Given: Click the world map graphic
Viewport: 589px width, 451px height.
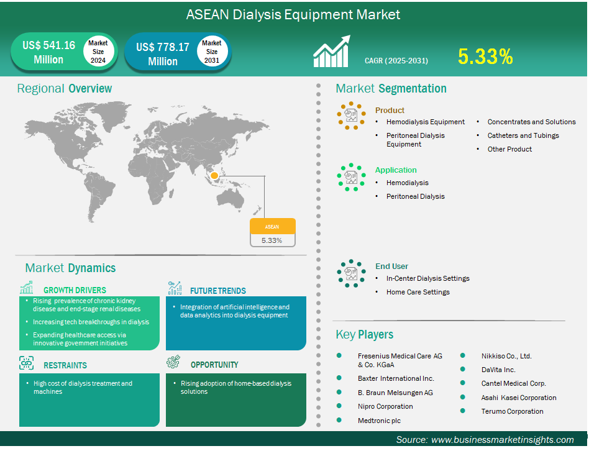Looking at the screenshot, I should click(x=147, y=162).
